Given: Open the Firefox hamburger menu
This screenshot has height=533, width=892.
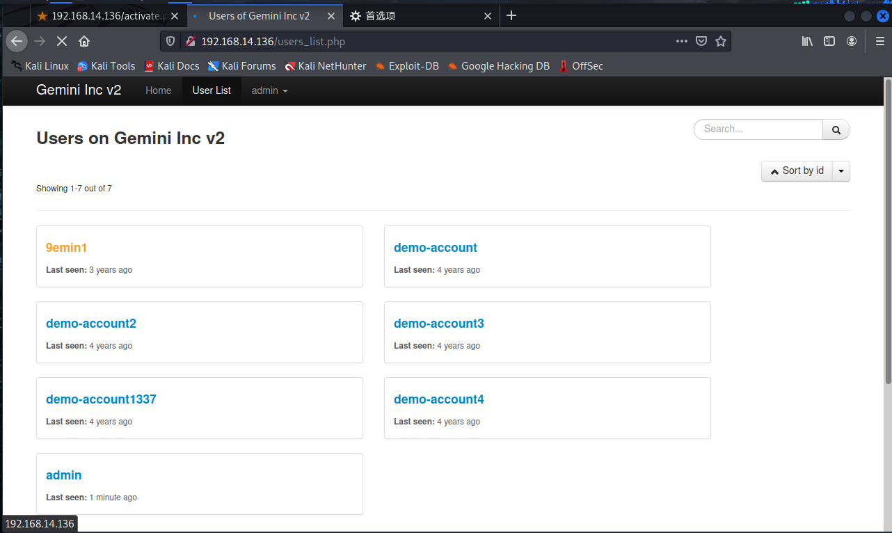Looking at the screenshot, I should pos(879,41).
